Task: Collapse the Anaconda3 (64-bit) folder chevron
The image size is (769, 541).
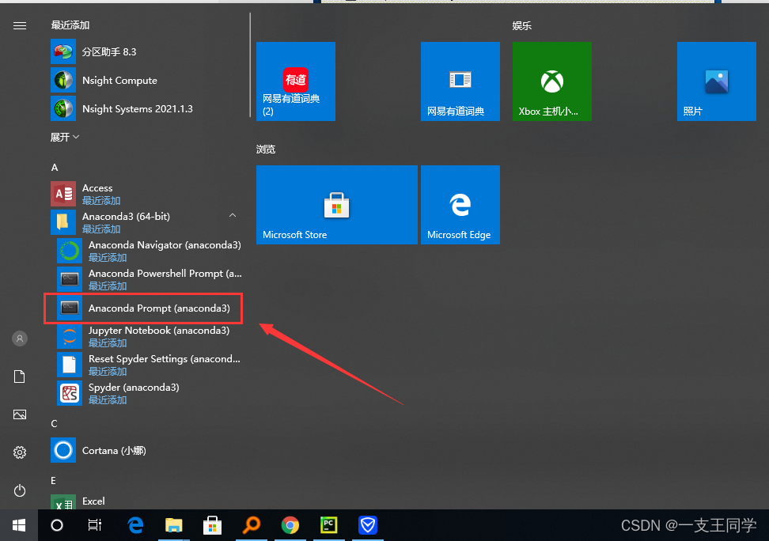Action: pyautogui.click(x=233, y=215)
